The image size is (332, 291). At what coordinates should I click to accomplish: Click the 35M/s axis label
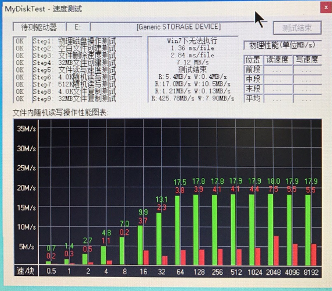click(27, 129)
